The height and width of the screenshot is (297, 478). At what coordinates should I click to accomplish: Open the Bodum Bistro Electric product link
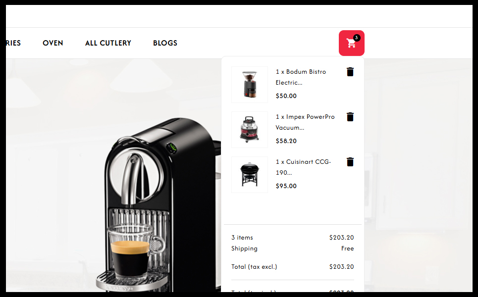301,77
